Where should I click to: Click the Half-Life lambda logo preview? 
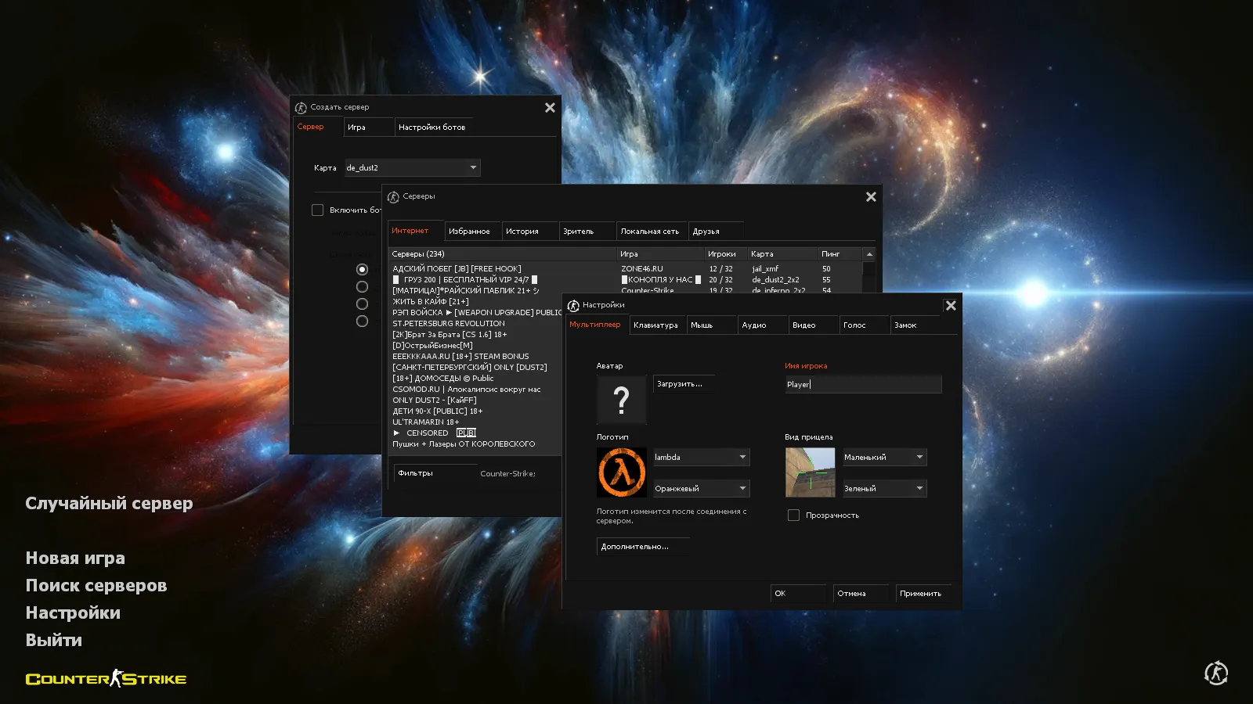click(621, 472)
